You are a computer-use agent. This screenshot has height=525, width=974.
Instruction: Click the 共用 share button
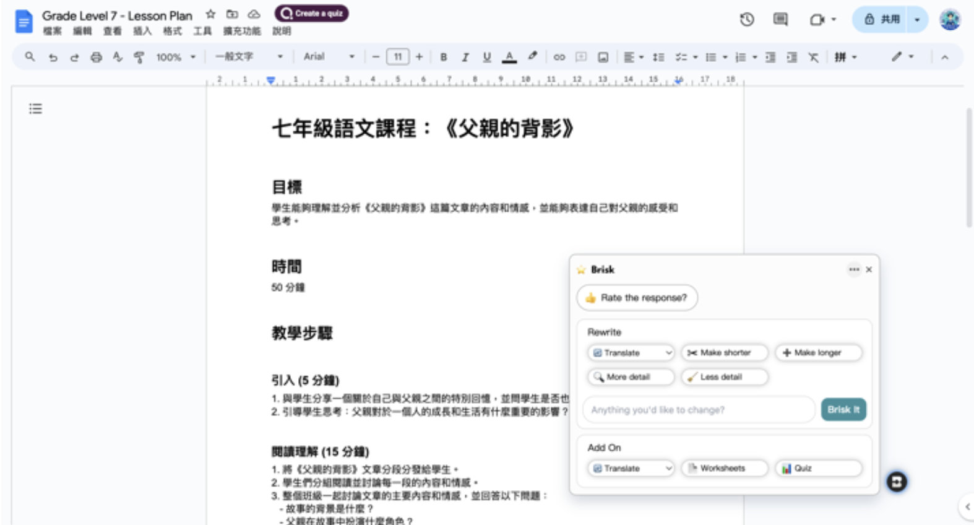[882, 20]
